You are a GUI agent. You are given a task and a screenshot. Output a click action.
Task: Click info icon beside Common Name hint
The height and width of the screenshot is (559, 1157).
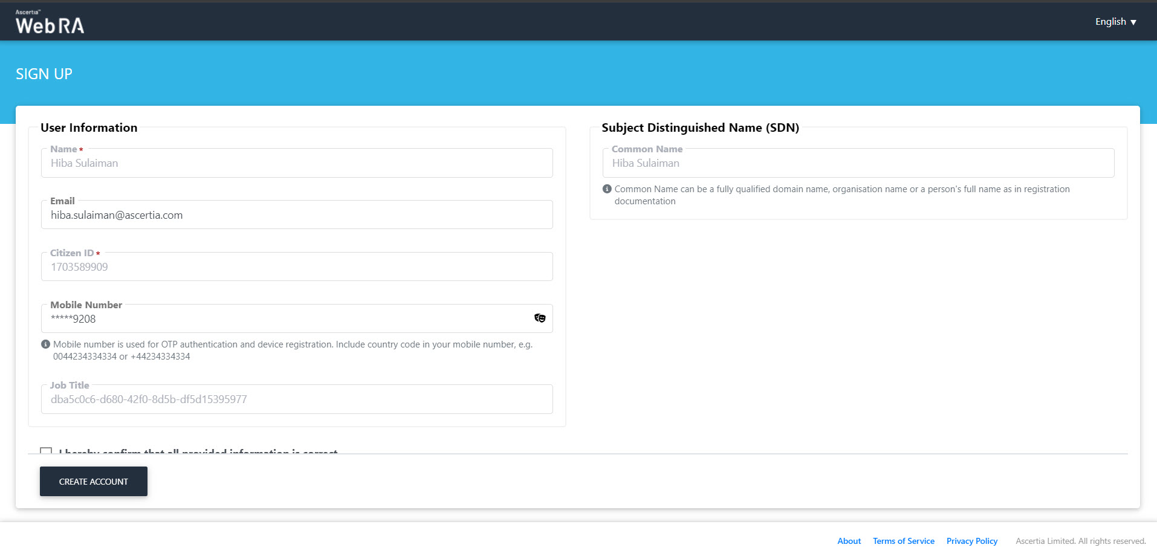(x=607, y=189)
